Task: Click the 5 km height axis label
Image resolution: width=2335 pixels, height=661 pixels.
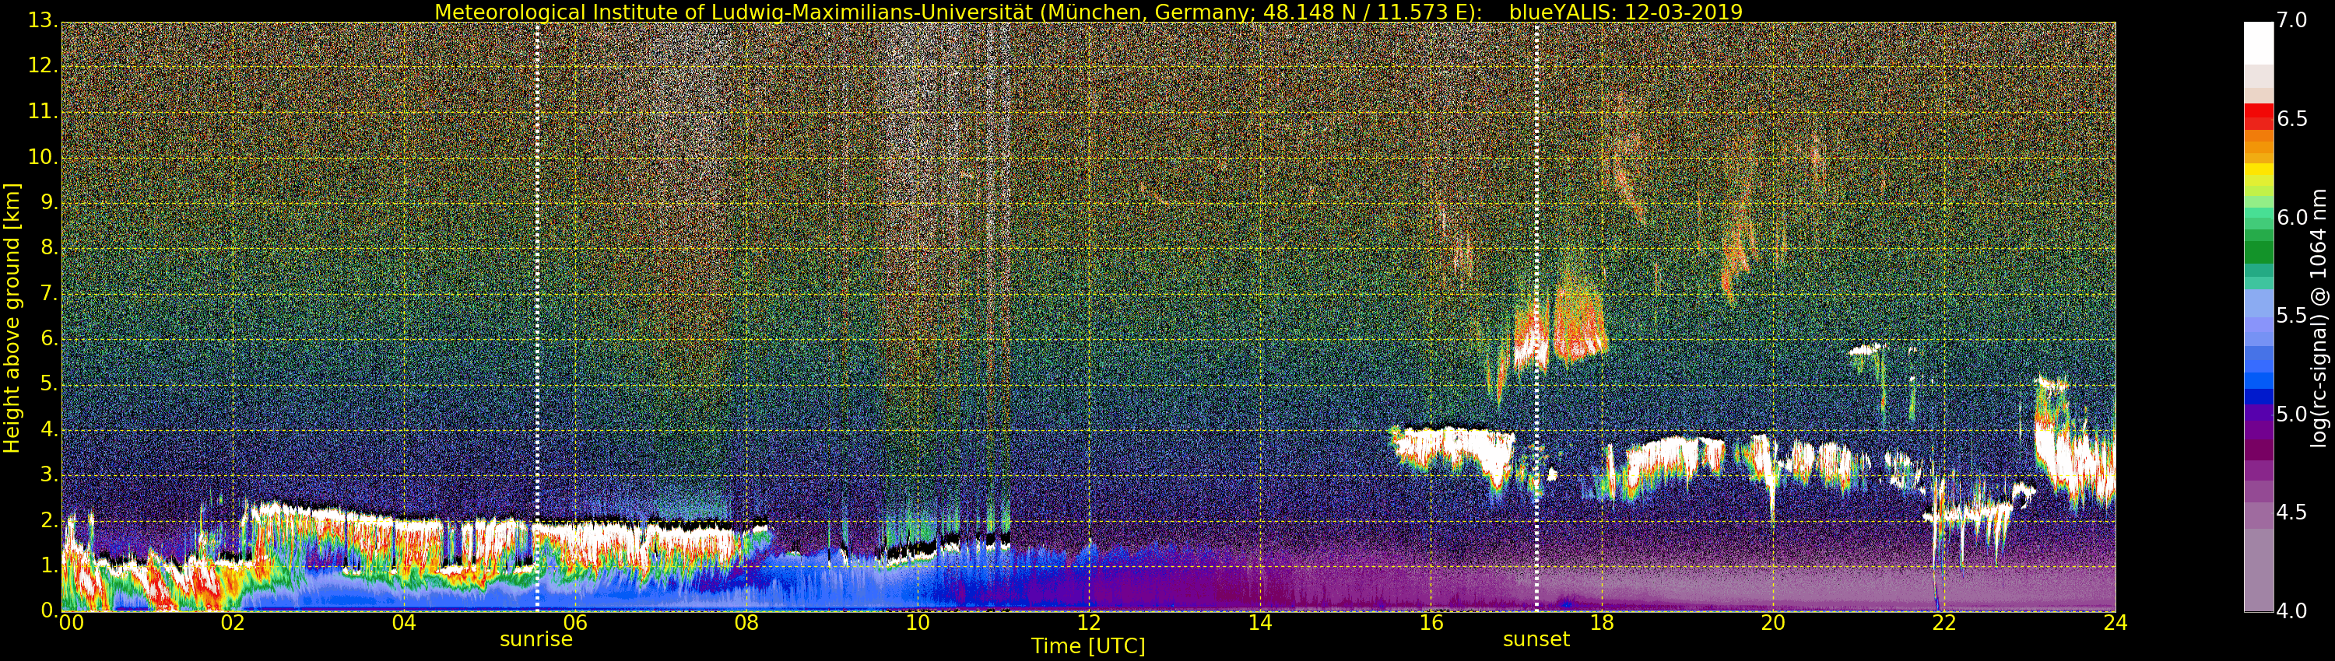Action: [49, 384]
